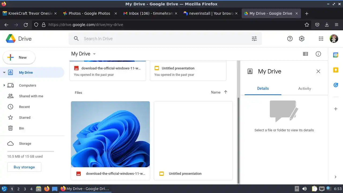Open Firefox downloads icon

(327, 25)
